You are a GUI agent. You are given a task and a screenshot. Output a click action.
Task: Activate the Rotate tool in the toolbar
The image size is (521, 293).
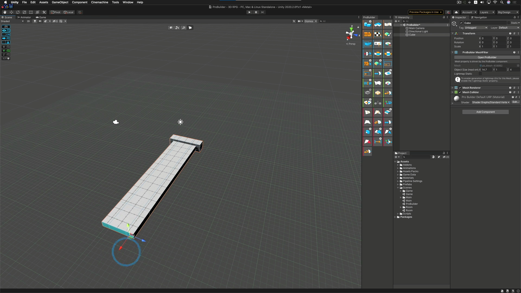tap(18, 12)
